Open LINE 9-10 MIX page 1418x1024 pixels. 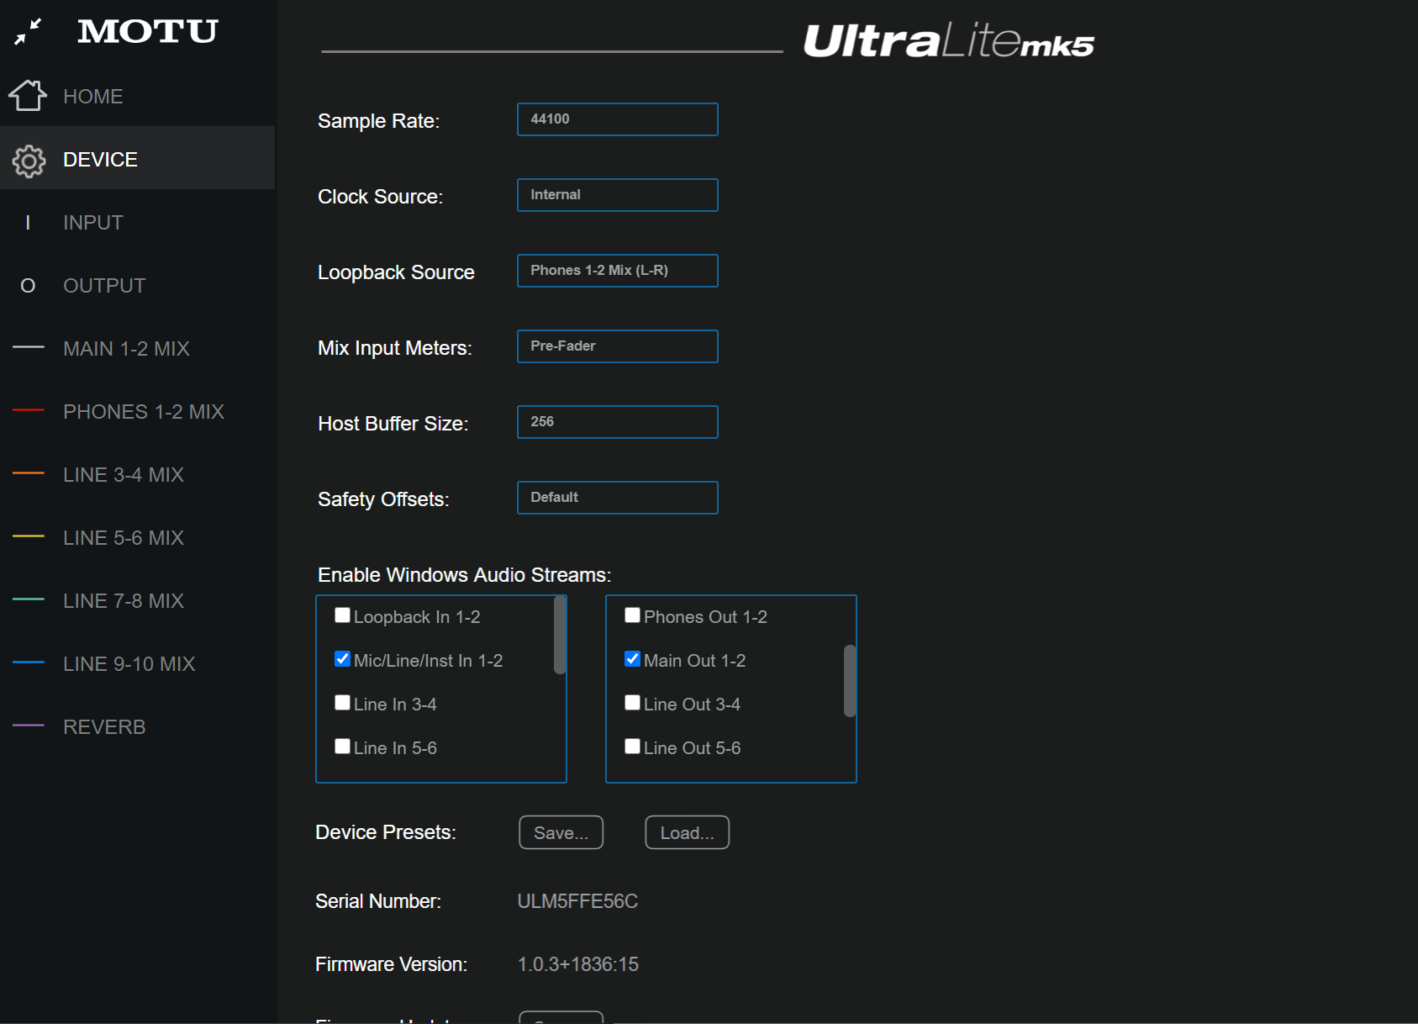pyautogui.click(x=137, y=663)
